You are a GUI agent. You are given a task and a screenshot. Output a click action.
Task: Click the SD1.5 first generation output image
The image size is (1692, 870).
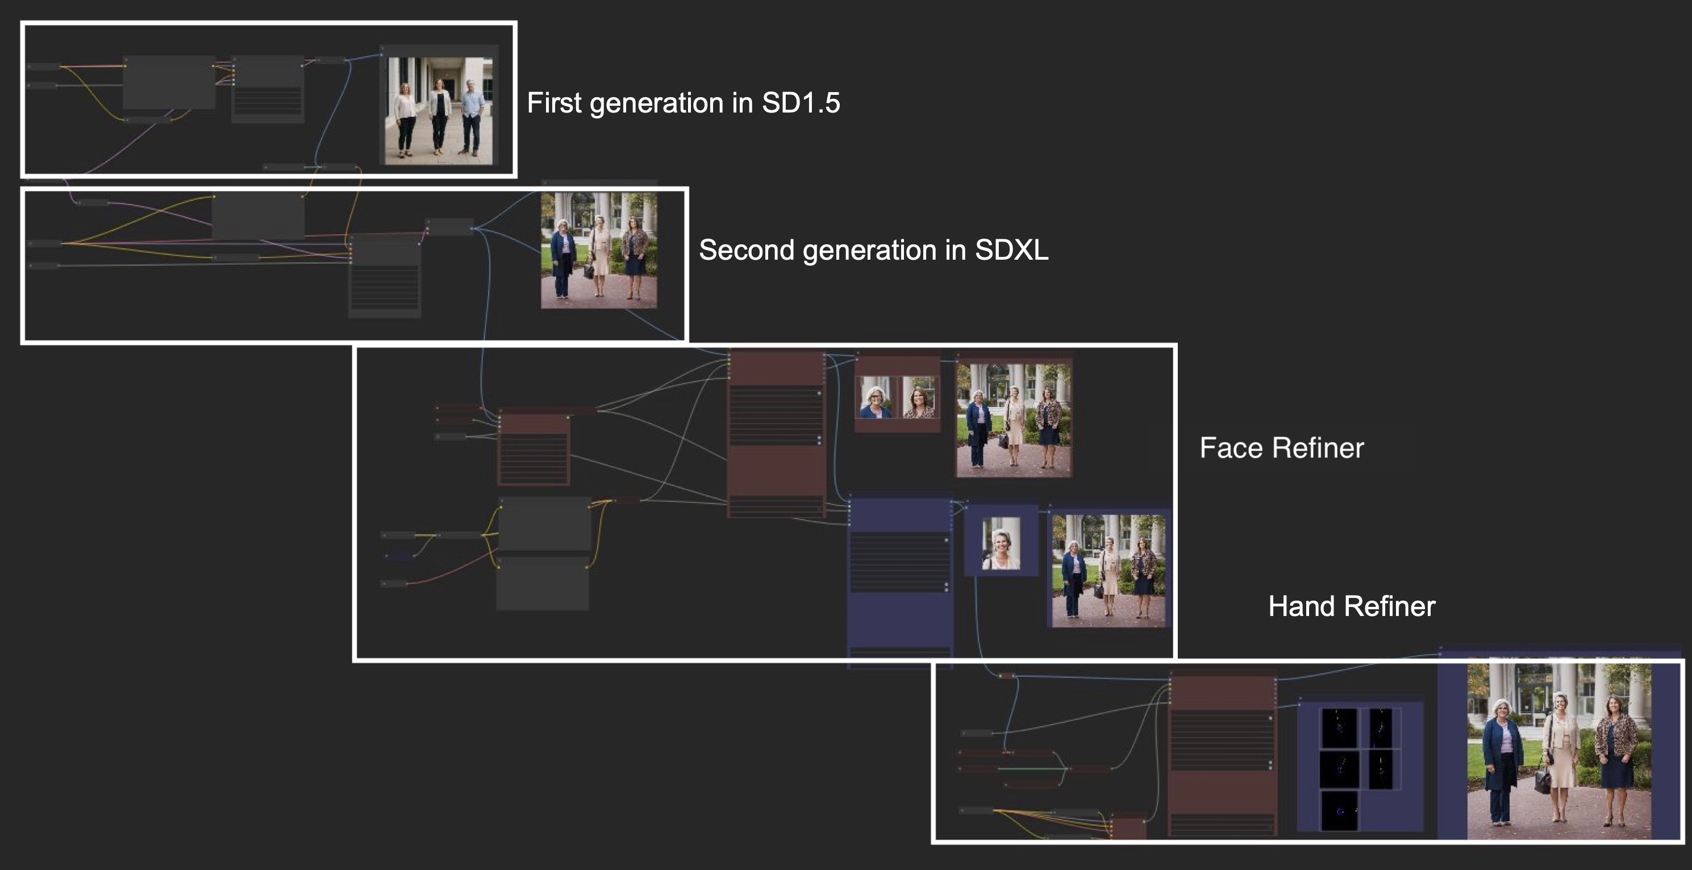pyautogui.click(x=439, y=110)
